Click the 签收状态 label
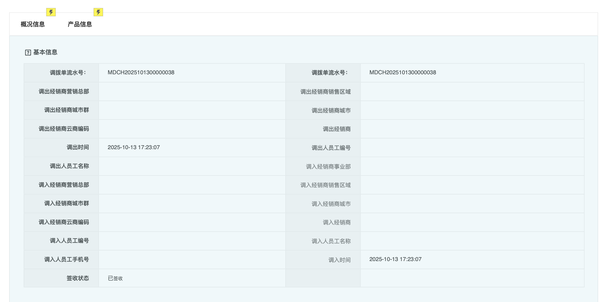 point(78,278)
